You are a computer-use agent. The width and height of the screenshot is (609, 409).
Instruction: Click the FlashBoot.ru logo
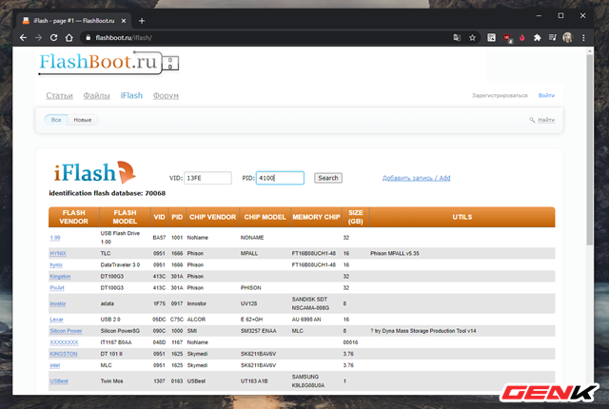click(x=108, y=63)
